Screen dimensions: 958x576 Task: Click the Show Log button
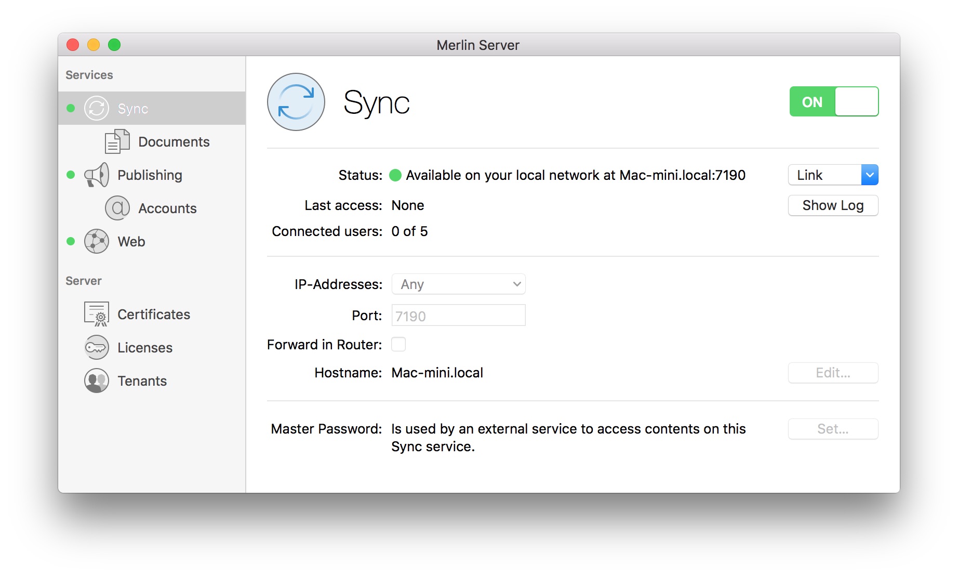[832, 205]
